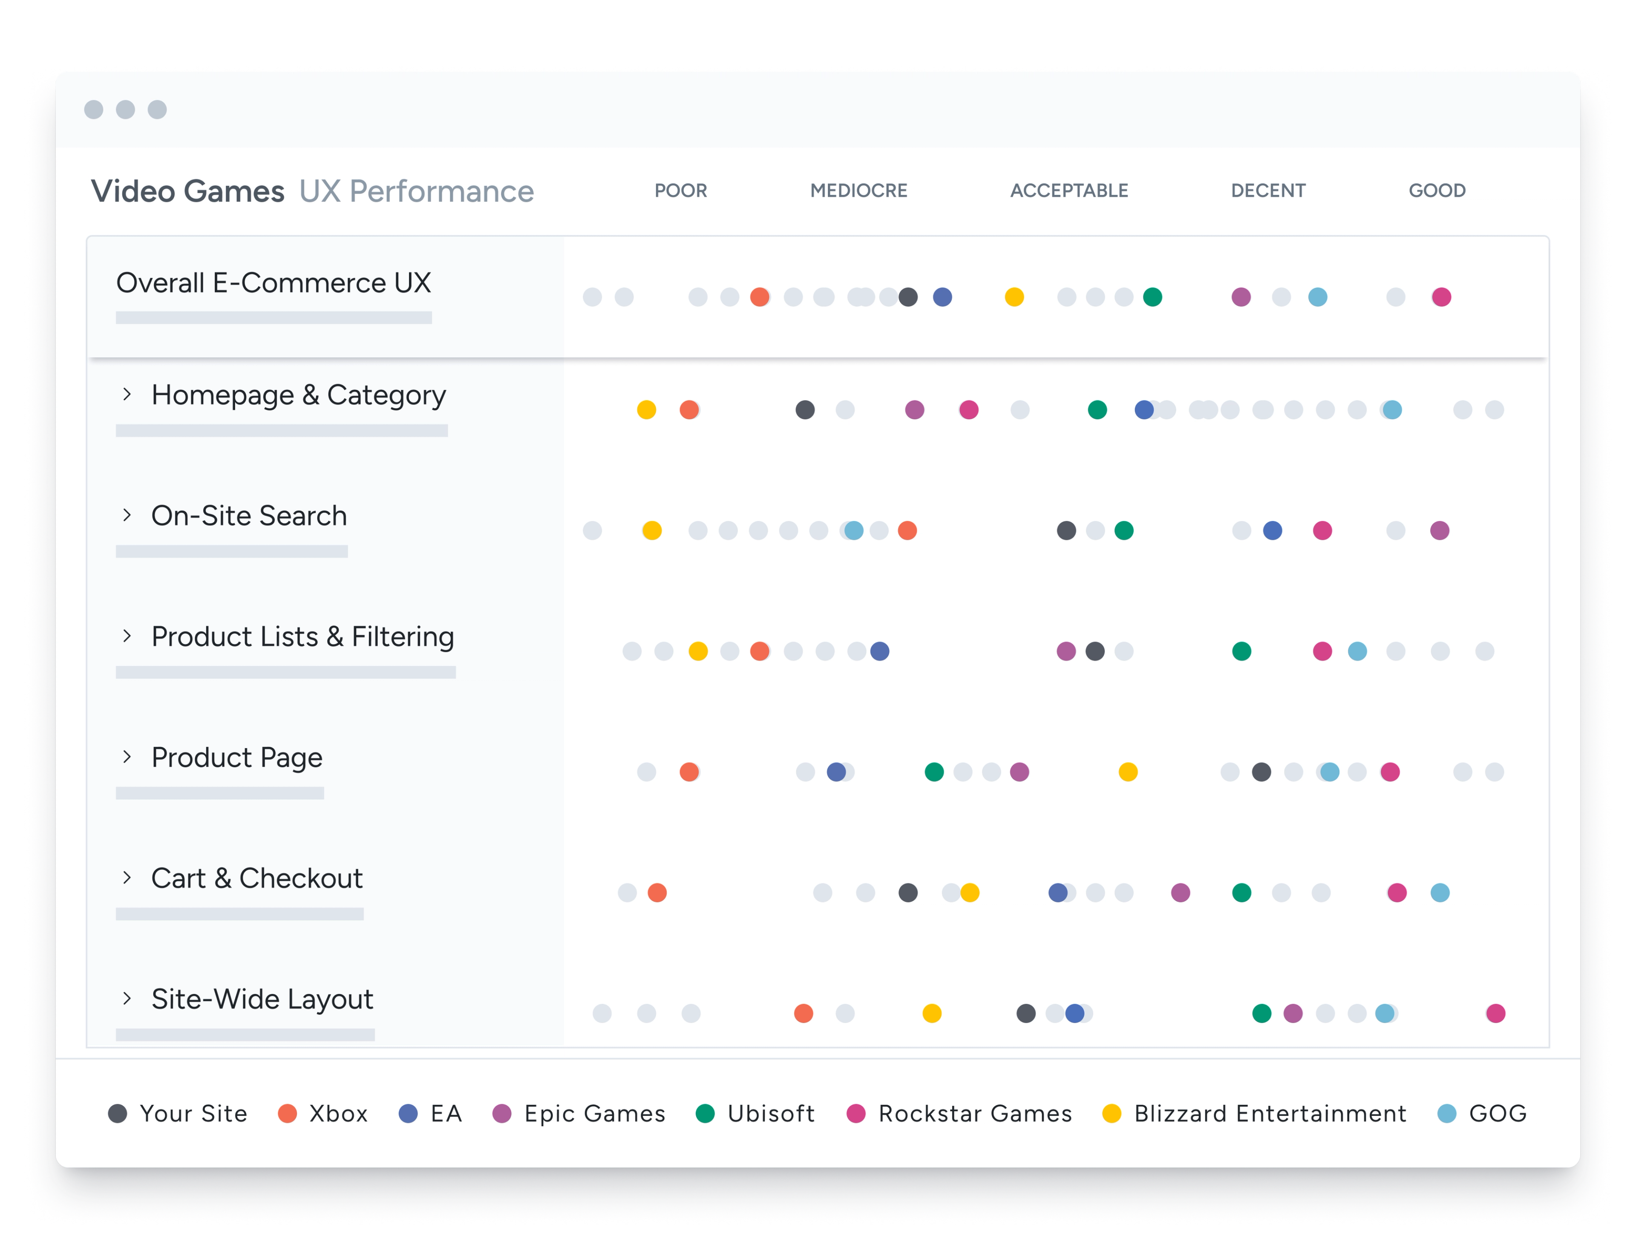The width and height of the screenshot is (1636, 1239).
Task: Expand the On-Site Search row chevron
Action: pyautogui.click(x=127, y=515)
